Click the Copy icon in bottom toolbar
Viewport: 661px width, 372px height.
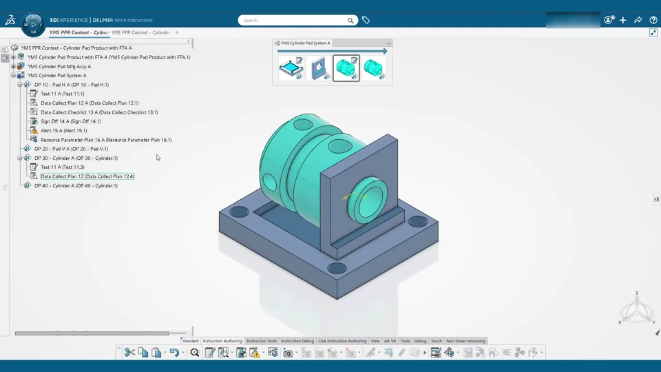point(143,353)
